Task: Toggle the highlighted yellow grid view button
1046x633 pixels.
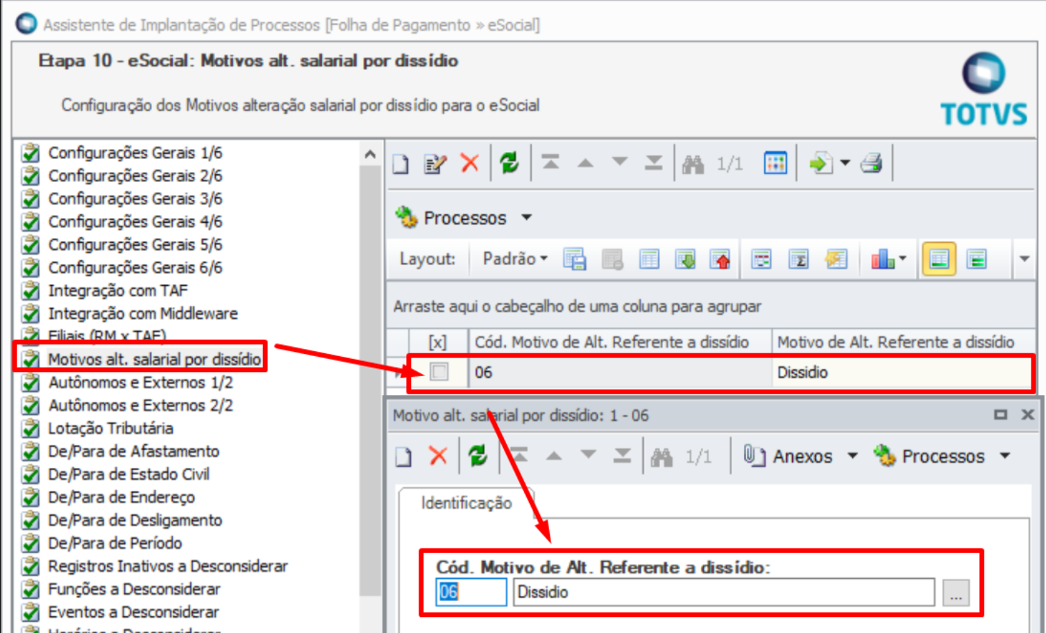Action: [x=938, y=260]
